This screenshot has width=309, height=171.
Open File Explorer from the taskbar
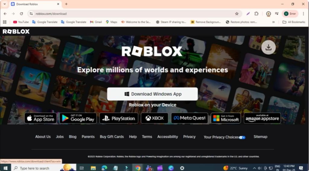(x=93, y=168)
